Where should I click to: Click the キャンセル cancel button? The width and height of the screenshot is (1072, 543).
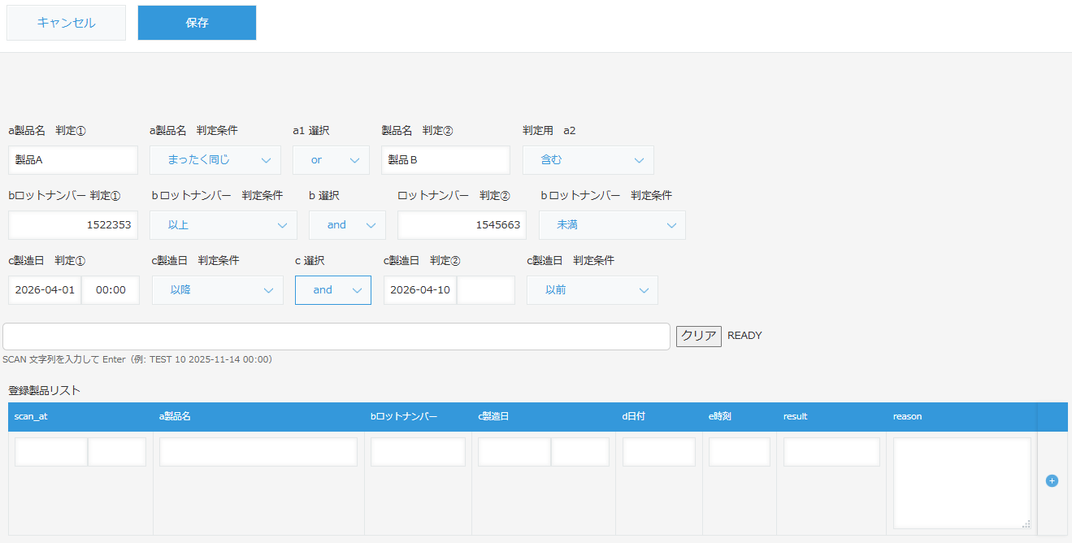coord(65,22)
